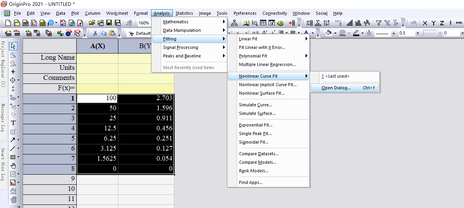Click the New Matrix toolbar icon
The image size is (464, 208).
pos(42,23)
